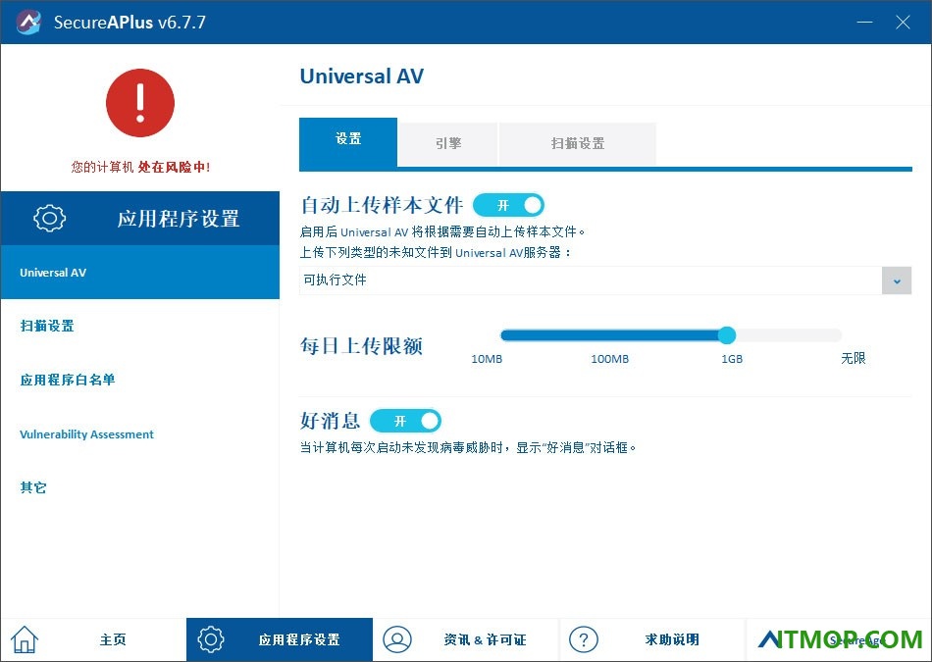This screenshot has width=932, height=662.
Task: Open 其它 in the left sidebar
Action: tap(33, 487)
